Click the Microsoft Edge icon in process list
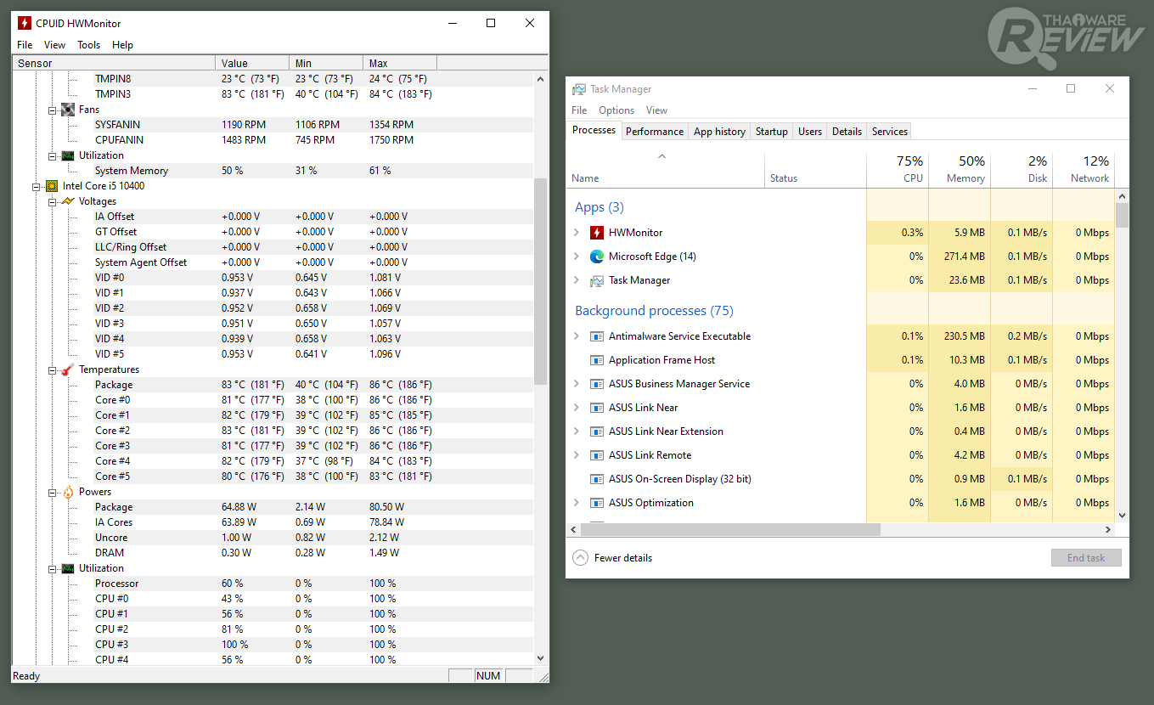This screenshot has width=1154, height=705. (596, 257)
